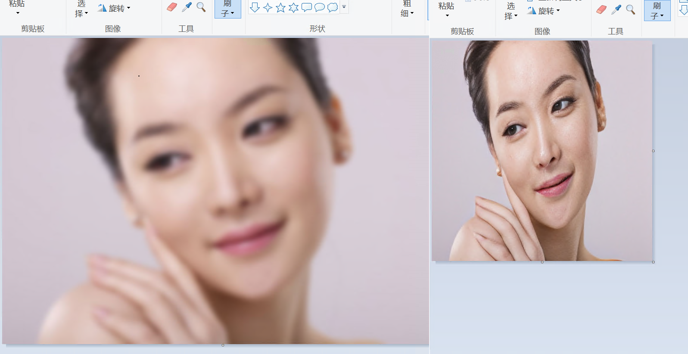This screenshot has height=354, width=688.
Task: Select the oval callout shape
Action: click(x=320, y=7)
